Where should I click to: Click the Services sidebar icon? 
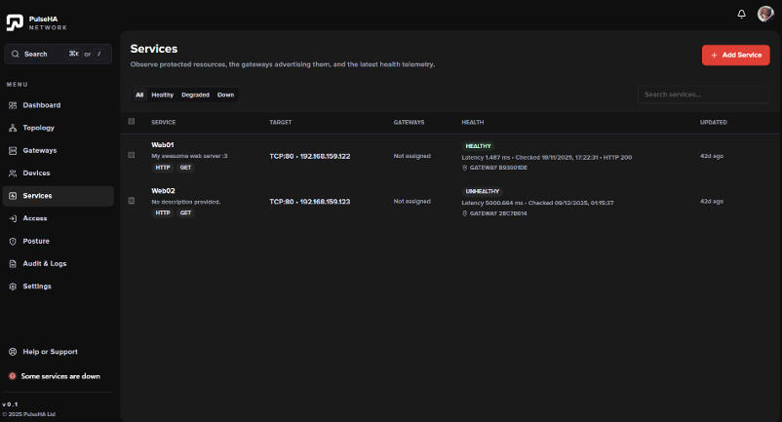click(13, 196)
